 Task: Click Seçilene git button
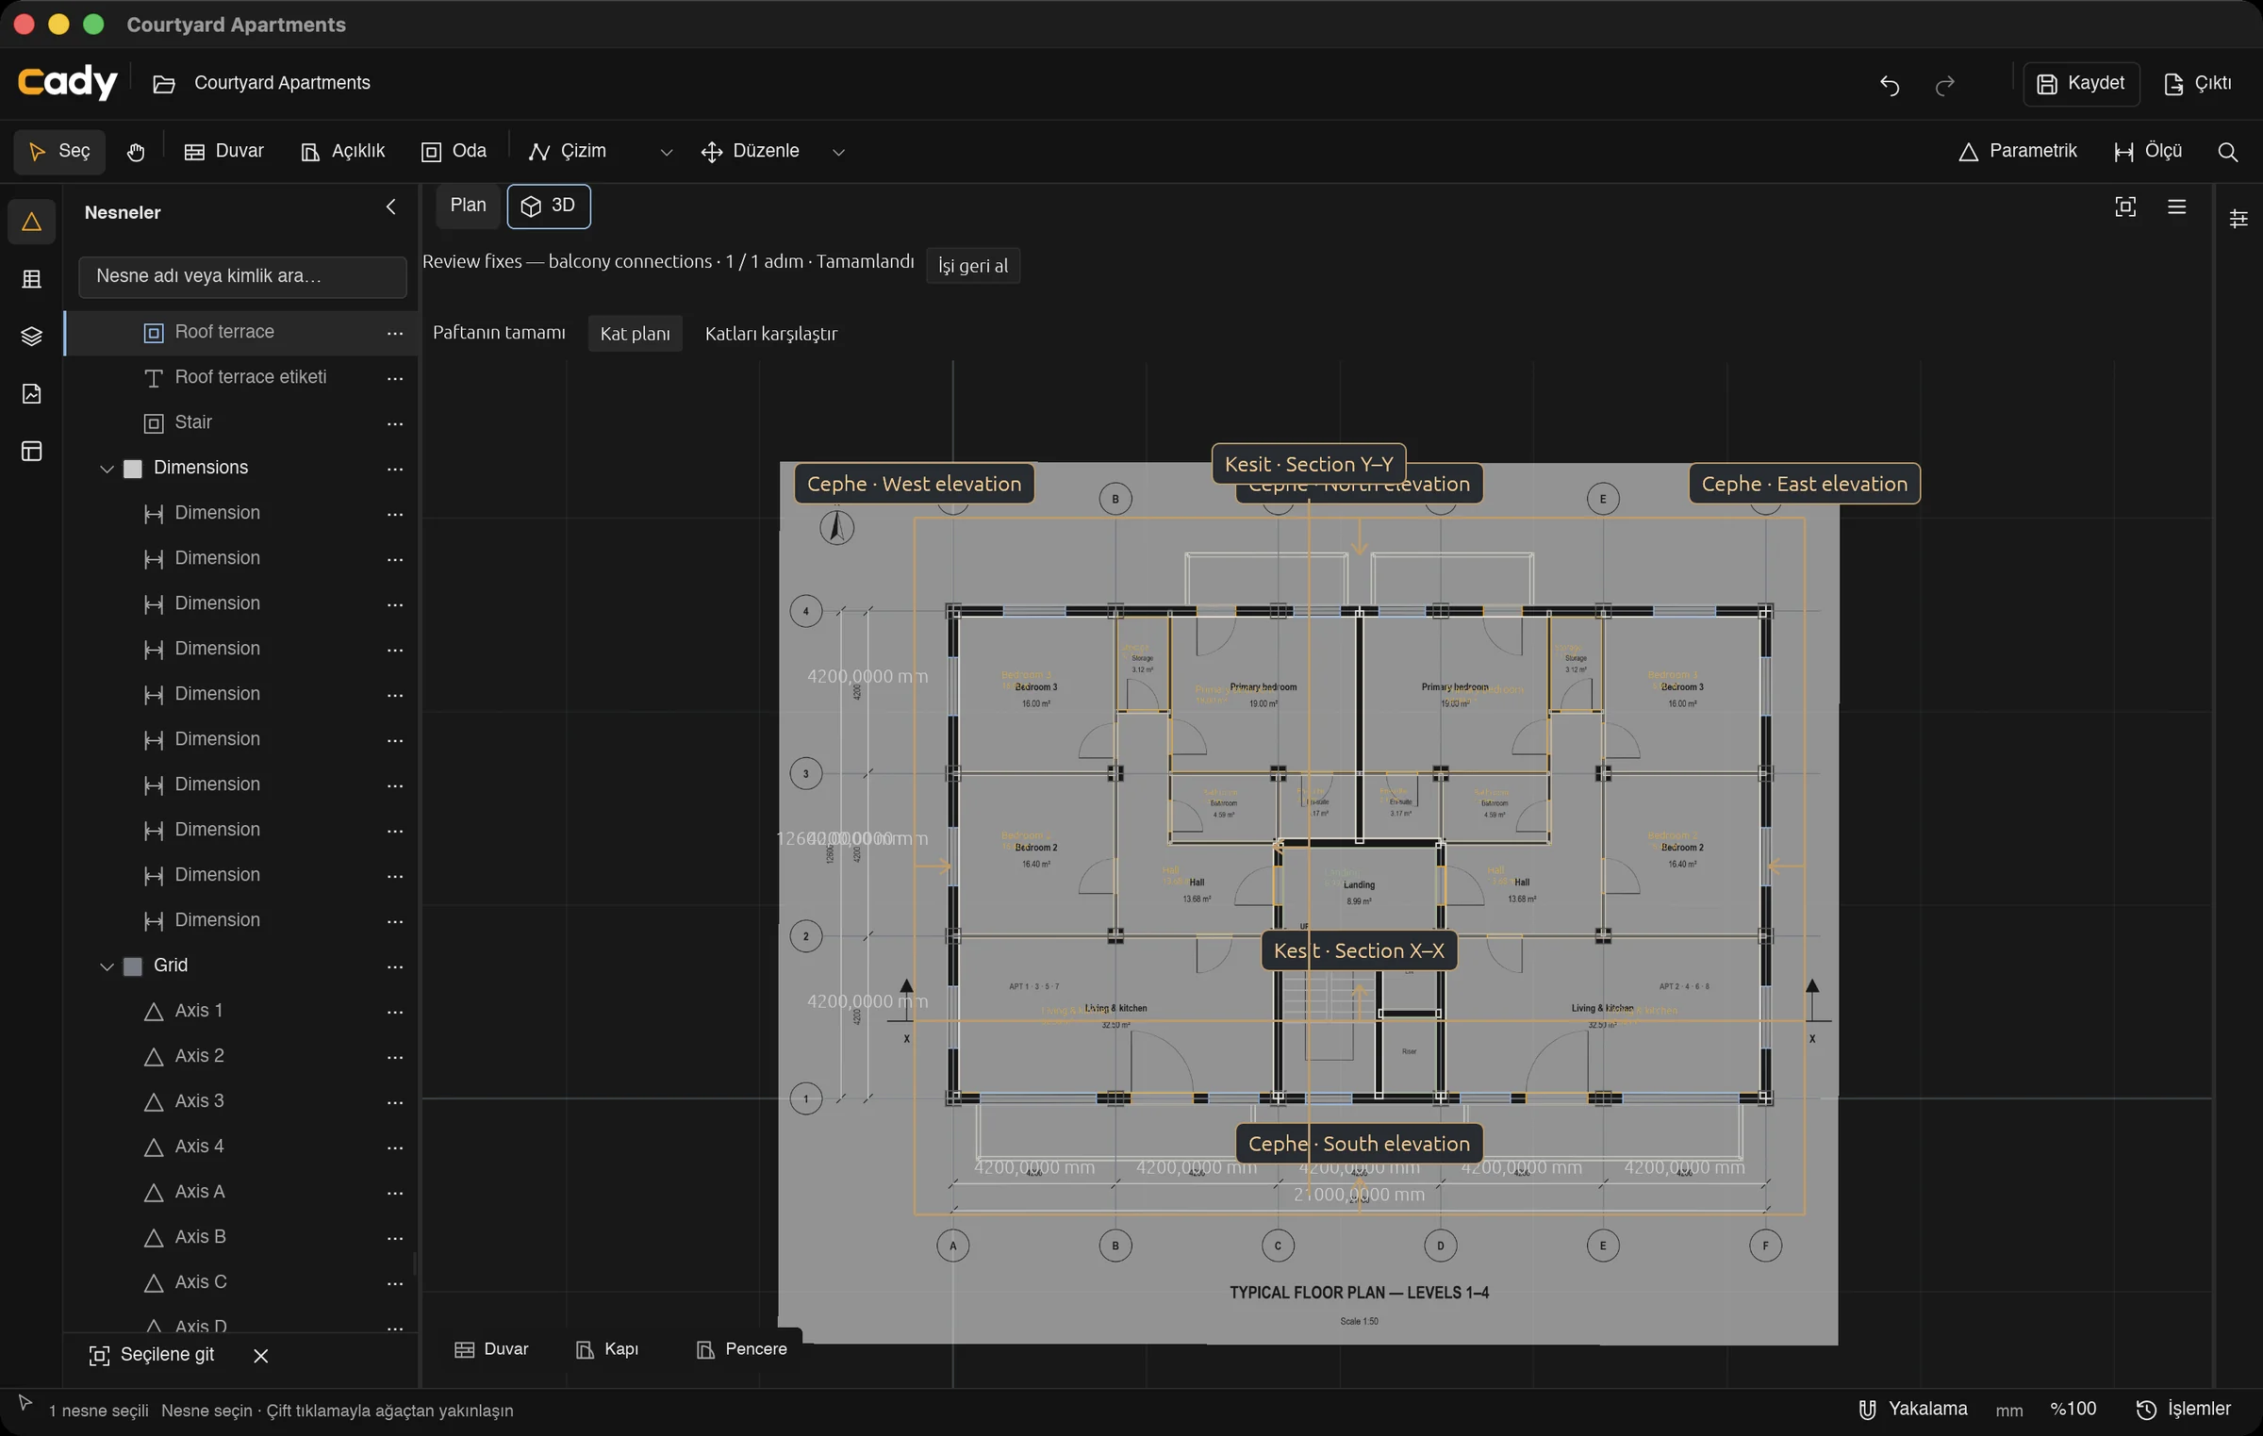point(151,1356)
